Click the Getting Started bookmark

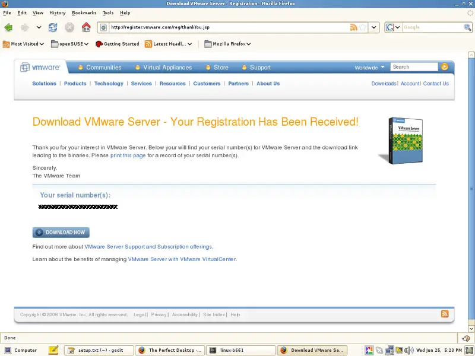click(117, 44)
